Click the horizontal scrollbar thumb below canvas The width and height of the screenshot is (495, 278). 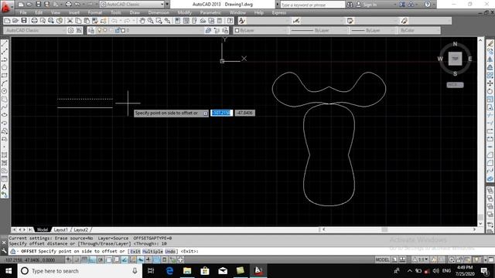[384, 229]
